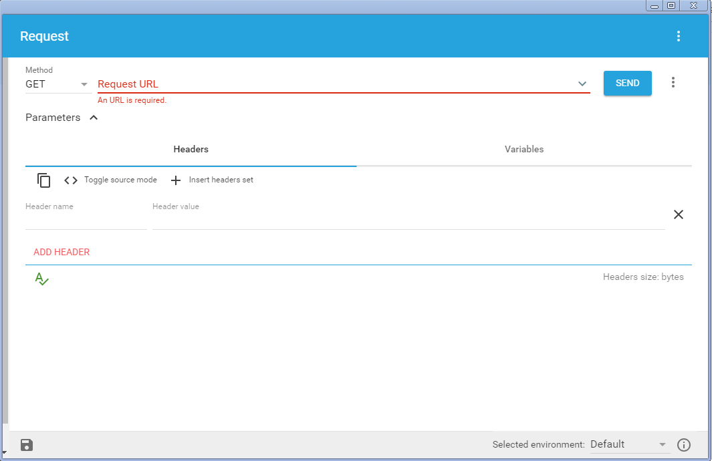Select the Insert headers set plus icon
This screenshot has height=461, width=712.
[175, 180]
